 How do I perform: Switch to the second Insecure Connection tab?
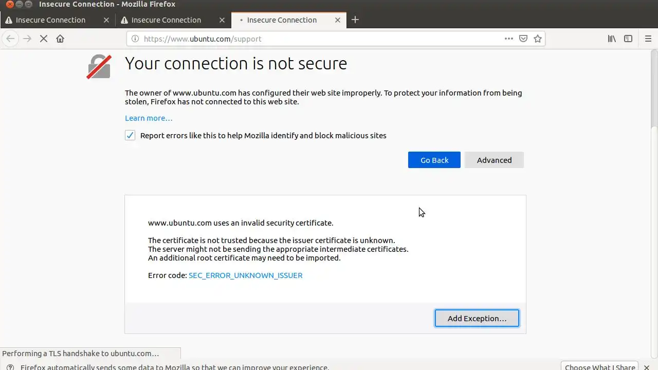click(x=166, y=20)
